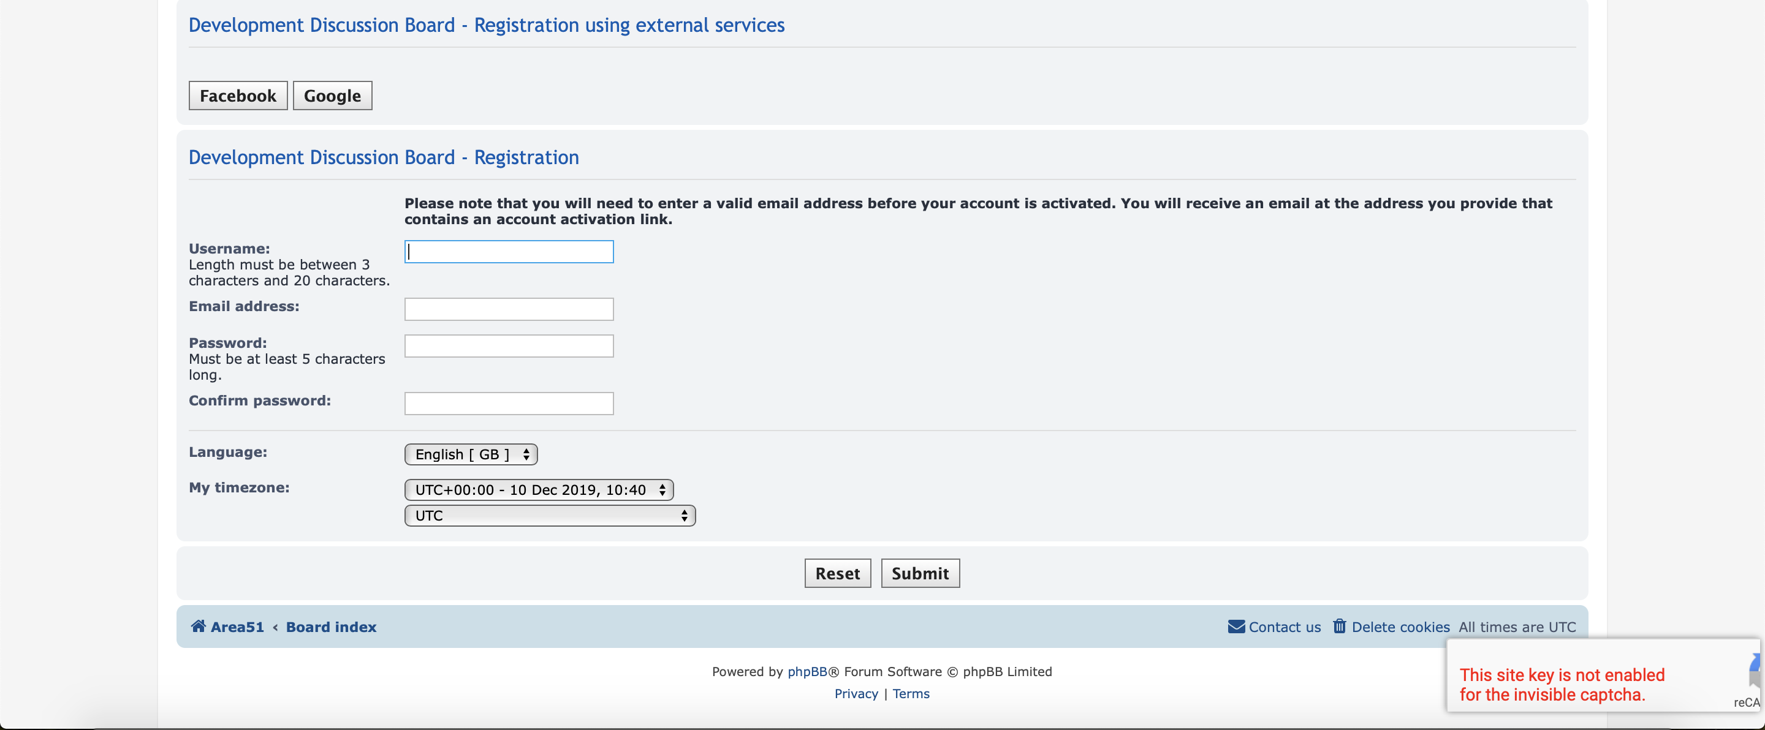Viewport: 1765px width, 730px height.
Task: Click the Delete cookies trash icon
Action: click(x=1339, y=626)
